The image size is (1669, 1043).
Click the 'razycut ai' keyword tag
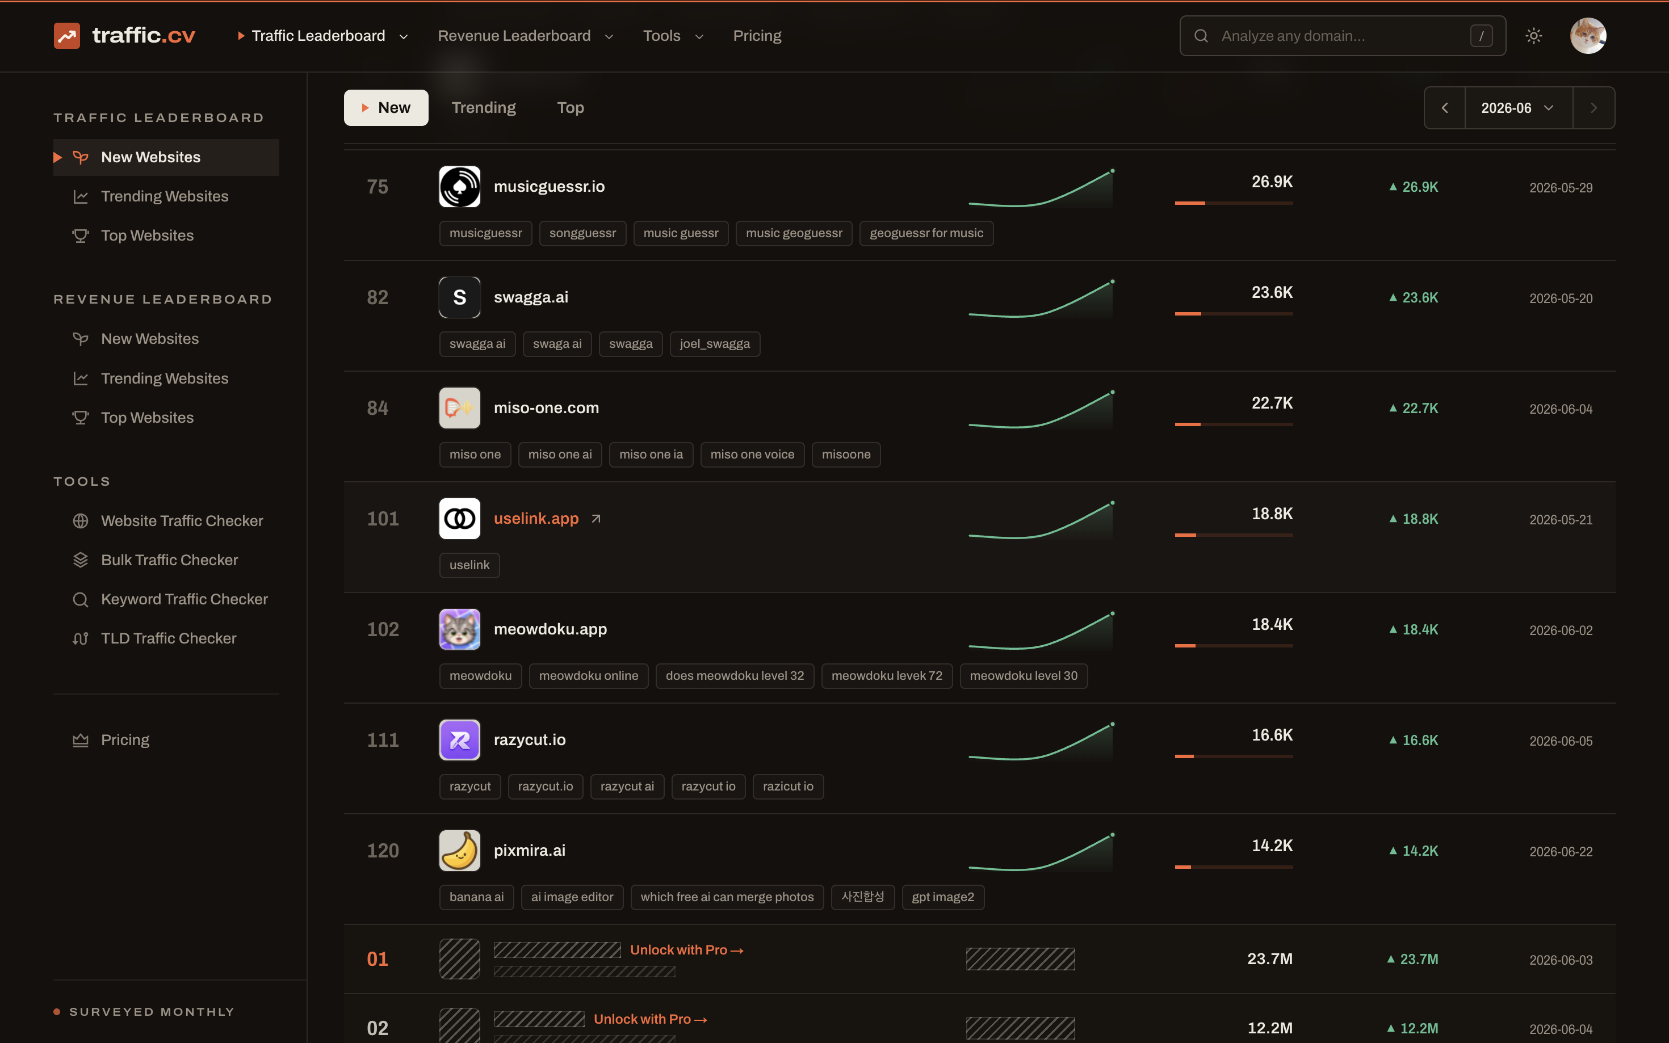(x=627, y=787)
